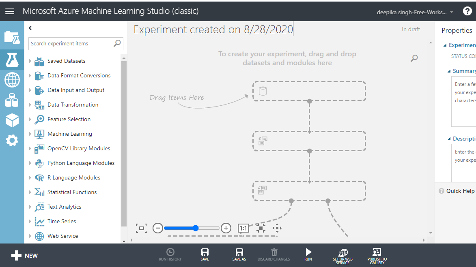Click the Feature Selection icon

coord(39,120)
